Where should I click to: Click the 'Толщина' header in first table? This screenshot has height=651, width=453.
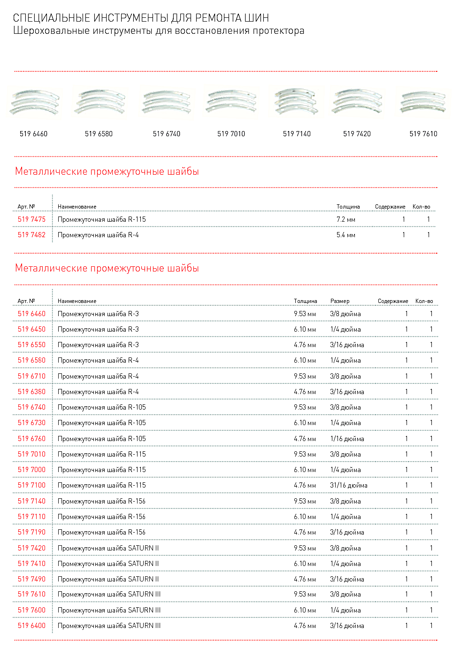[x=348, y=207]
